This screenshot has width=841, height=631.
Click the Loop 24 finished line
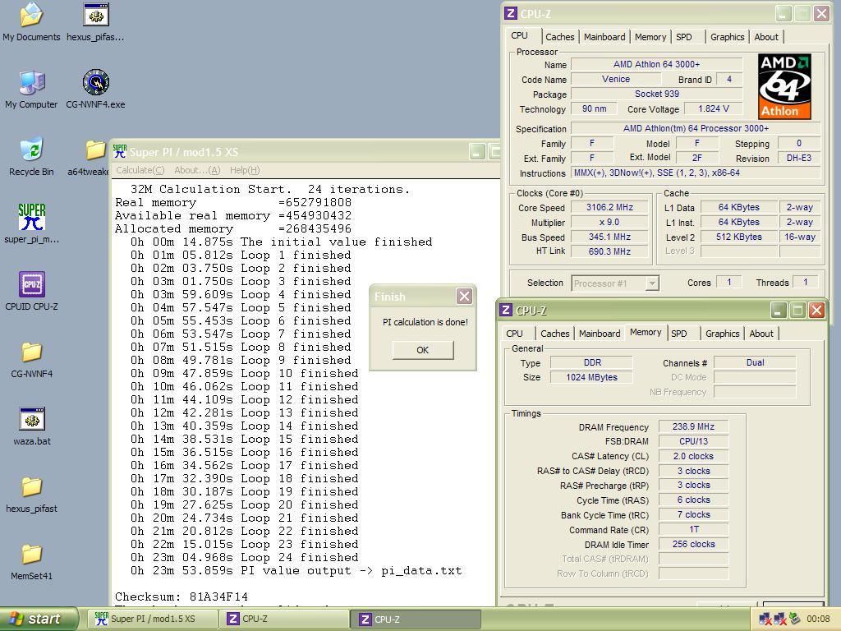pos(244,558)
